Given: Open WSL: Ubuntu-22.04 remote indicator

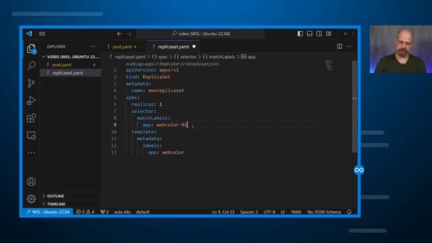Looking at the screenshot, I should click(48, 211).
